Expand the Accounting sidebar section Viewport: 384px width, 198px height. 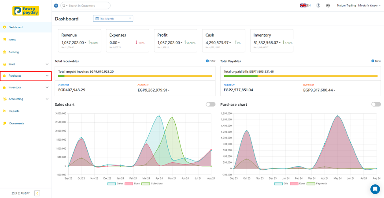point(26,99)
